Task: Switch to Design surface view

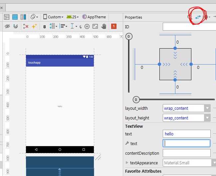Action: tap(7, 17)
